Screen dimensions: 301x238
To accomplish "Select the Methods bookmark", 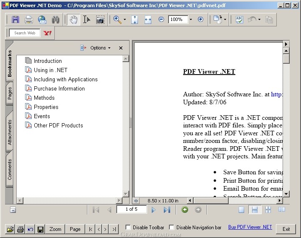I will click(44, 98).
